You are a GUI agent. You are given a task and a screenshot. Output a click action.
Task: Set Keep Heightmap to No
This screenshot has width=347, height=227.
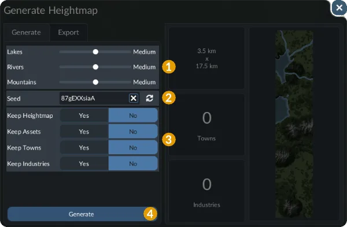click(x=133, y=116)
